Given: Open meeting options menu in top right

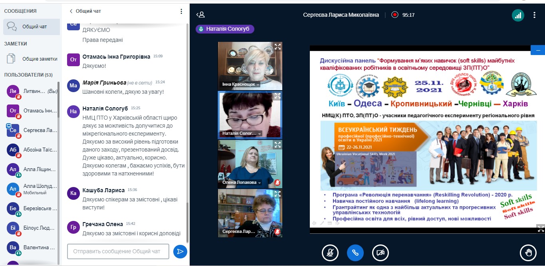Looking at the screenshot, I should point(535,15).
